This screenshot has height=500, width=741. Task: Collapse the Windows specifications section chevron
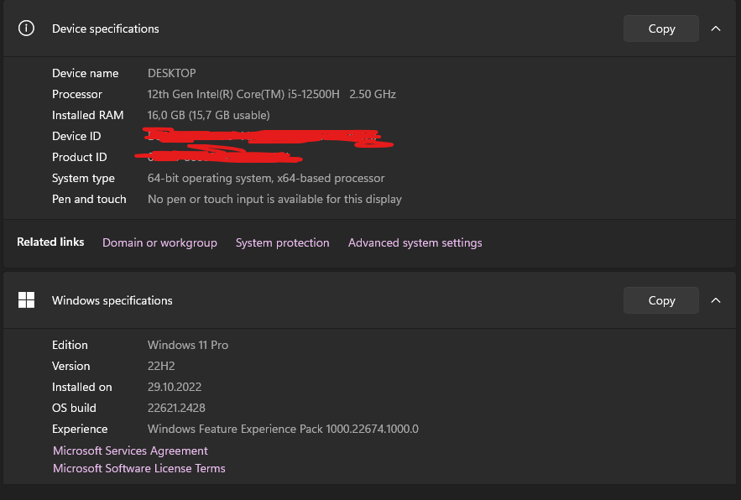coord(716,300)
